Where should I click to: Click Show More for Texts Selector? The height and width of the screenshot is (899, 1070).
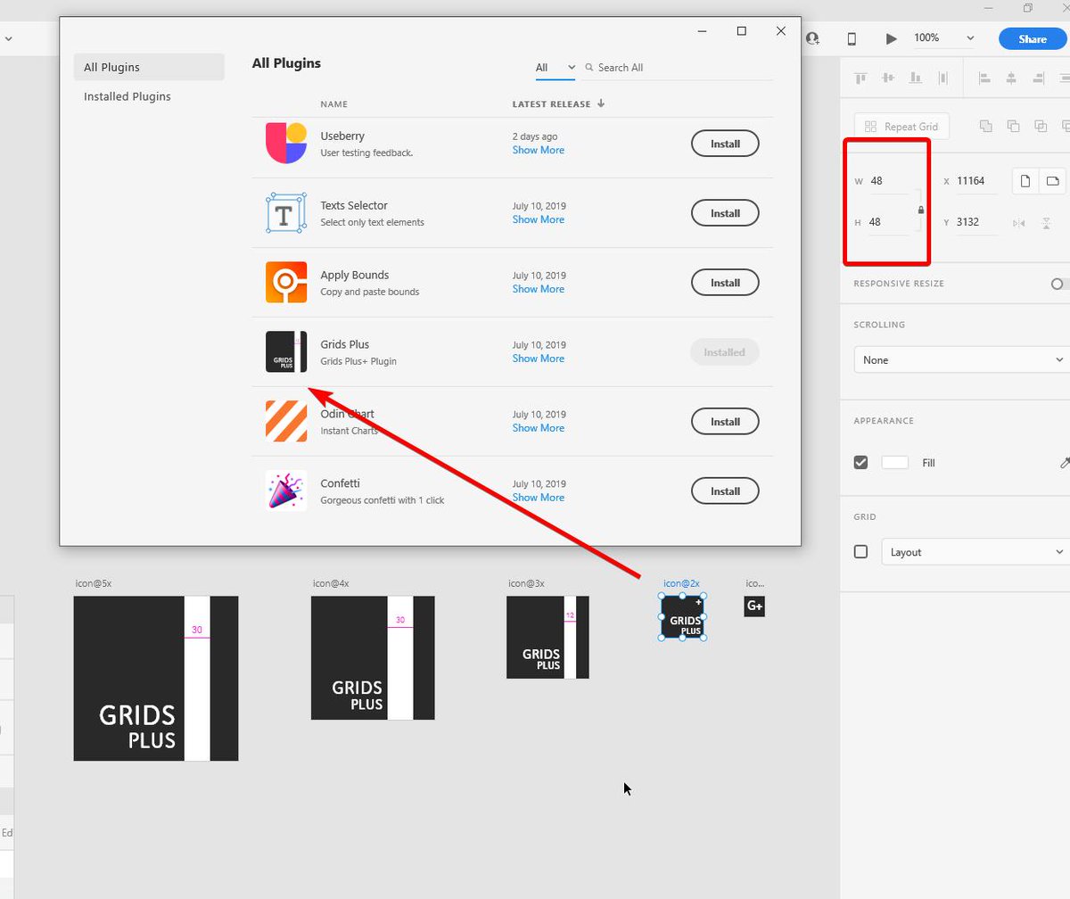click(538, 219)
